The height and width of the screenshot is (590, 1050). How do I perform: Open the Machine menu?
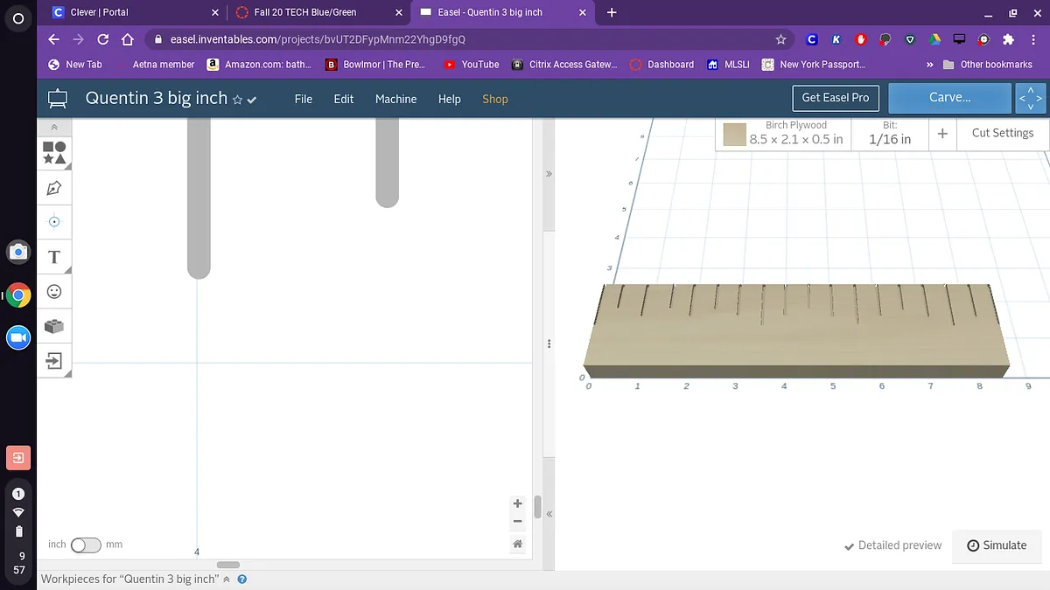coord(395,99)
